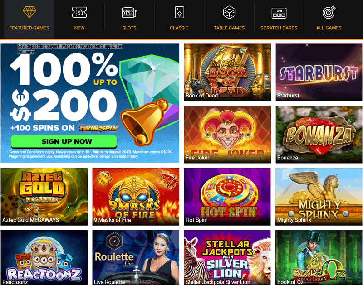This screenshot has height=285, width=363.
Task: Play the Hot Spin game
Action: click(227, 197)
